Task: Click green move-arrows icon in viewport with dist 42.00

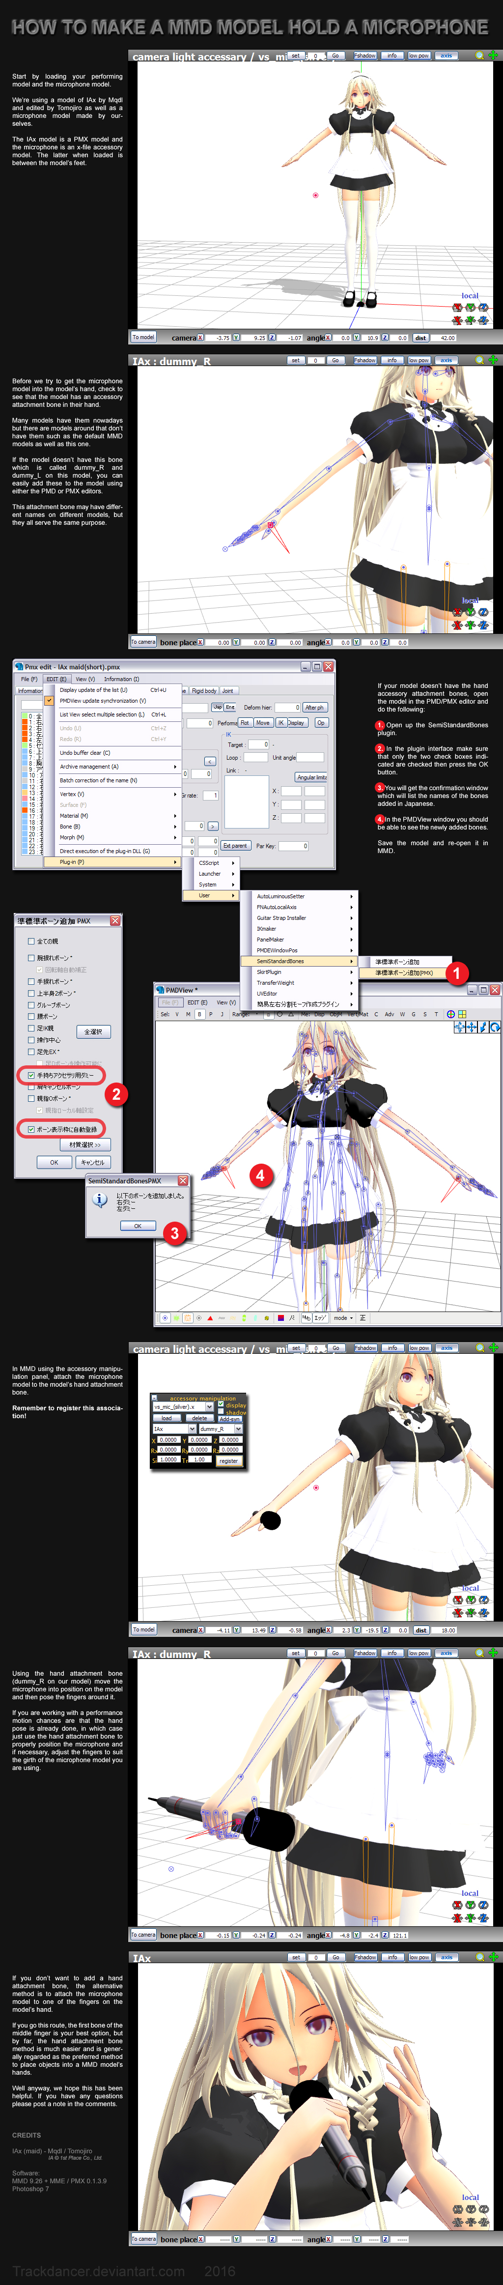Action: [493, 56]
